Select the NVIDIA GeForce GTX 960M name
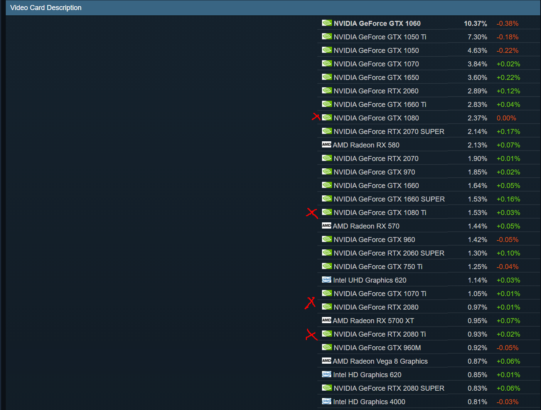The image size is (541, 410). click(x=377, y=348)
